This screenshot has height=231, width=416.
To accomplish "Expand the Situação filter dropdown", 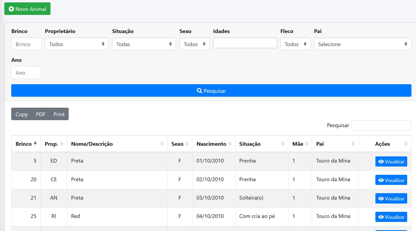I will coord(144,44).
